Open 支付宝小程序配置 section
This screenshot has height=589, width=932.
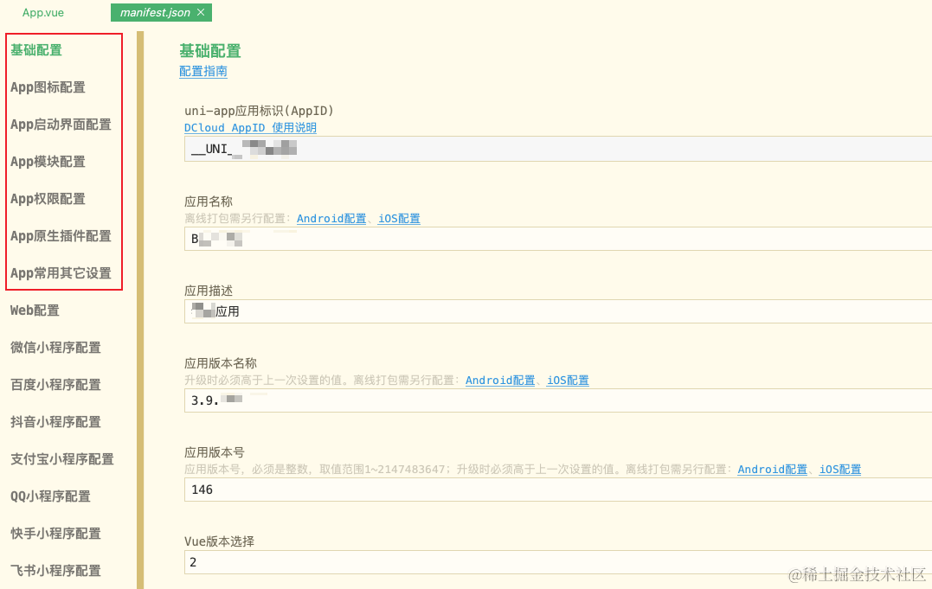(61, 459)
